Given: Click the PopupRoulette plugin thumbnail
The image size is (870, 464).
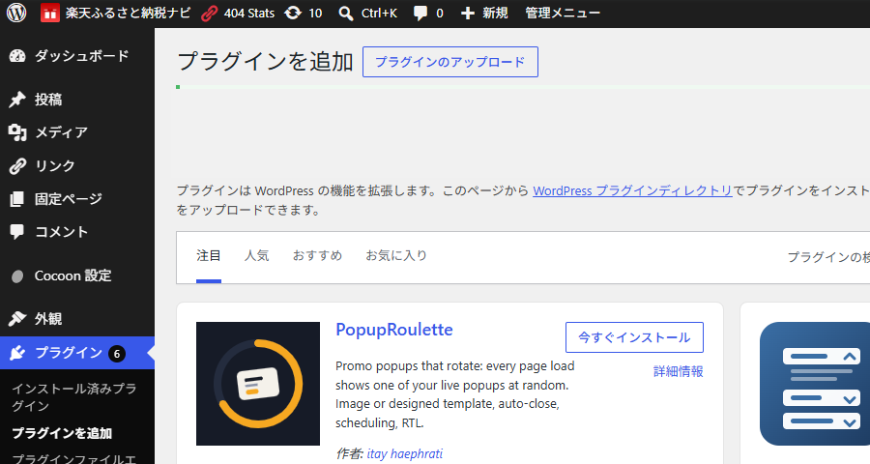Looking at the screenshot, I should (258, 384).
